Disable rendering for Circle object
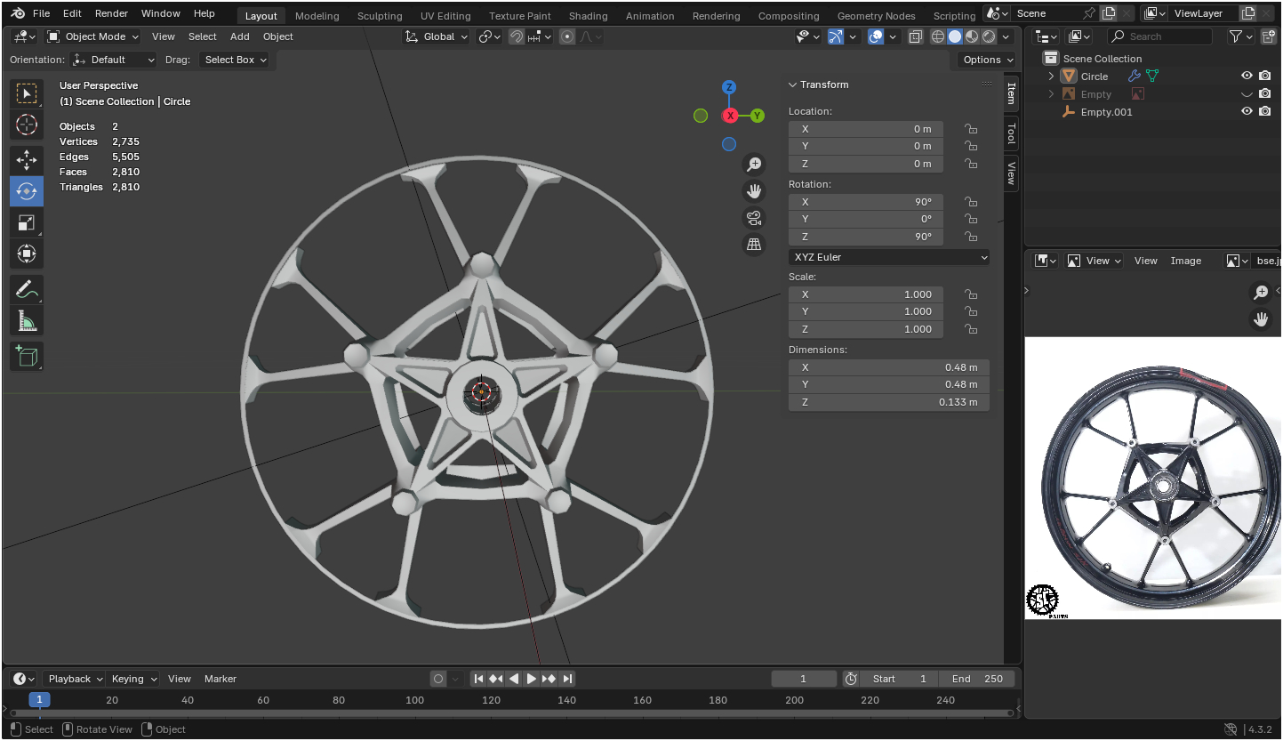Viewport: 1283px width, 741px height. [1264, 77]
